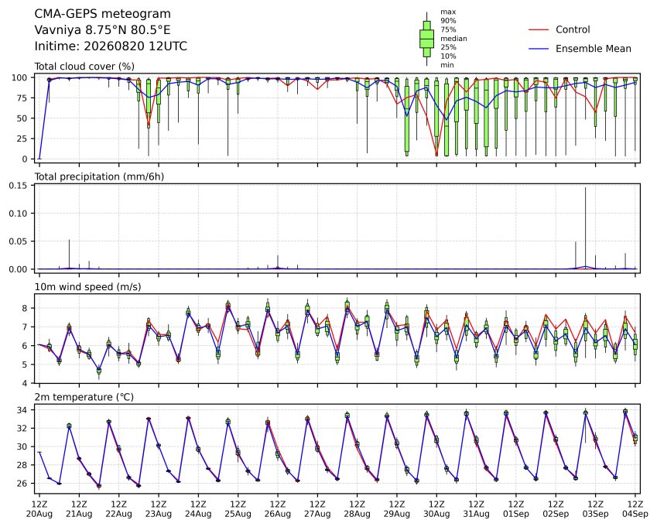Click the boxplot legend icon

pos(426,39)
